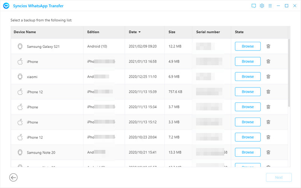The width and height of the screenshot is (301, 188).
Task: Browse the iPhone backup from 2020/11/13 15:12
Action: pos(248,122)
